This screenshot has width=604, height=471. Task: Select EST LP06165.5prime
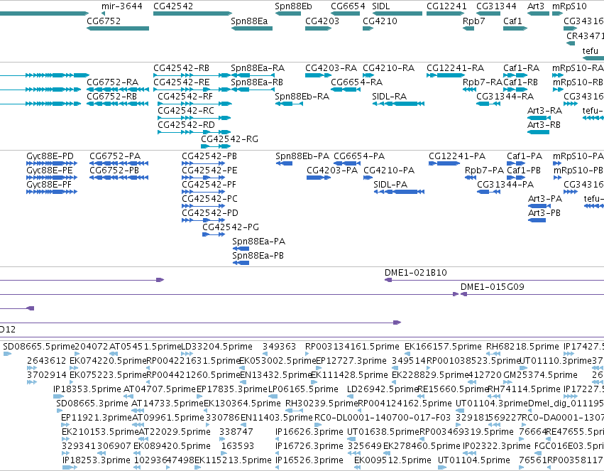273,396
